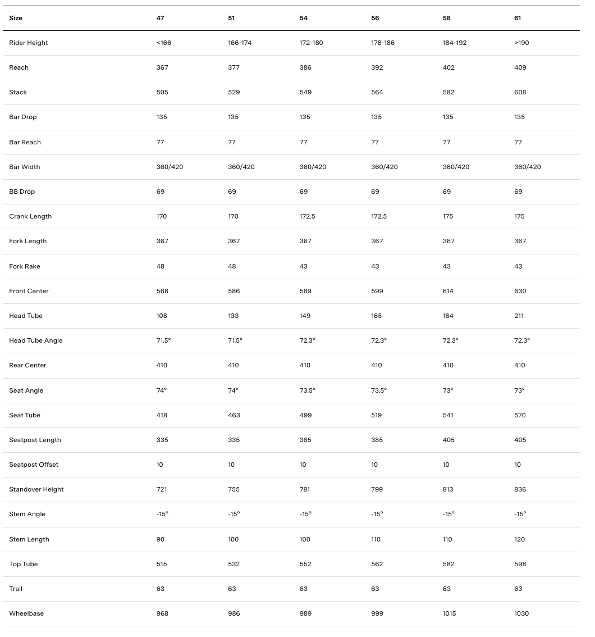Select the standover height value 781

point(305,489)
